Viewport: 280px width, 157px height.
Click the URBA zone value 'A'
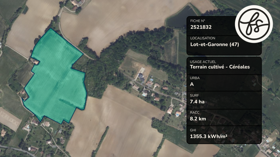(192, 84)
